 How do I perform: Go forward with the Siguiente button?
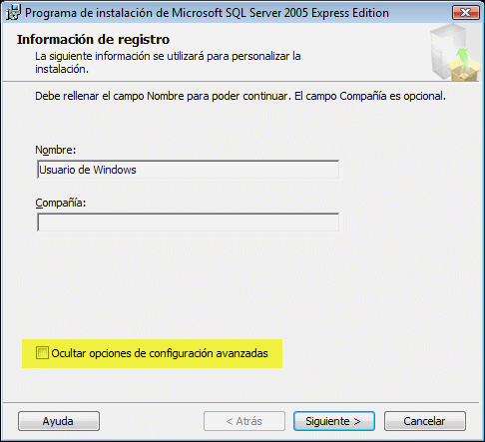click(334, 421)
